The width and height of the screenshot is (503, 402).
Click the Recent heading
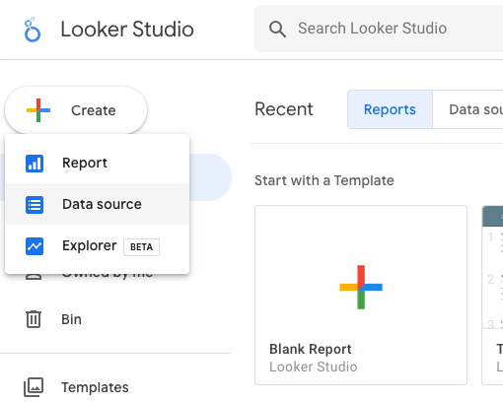(x=284, y=109)
